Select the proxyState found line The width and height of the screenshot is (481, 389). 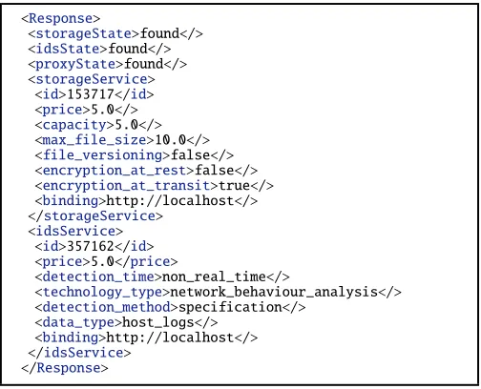tap(108, 64)
